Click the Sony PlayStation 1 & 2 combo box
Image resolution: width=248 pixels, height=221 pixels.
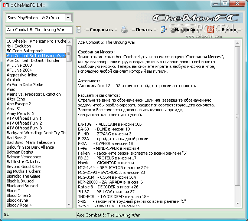coord(39,18)
